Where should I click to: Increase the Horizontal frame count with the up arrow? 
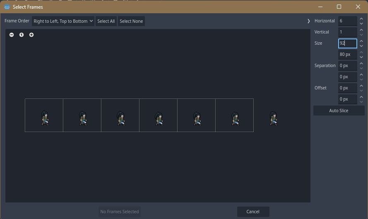pos(361,19)
